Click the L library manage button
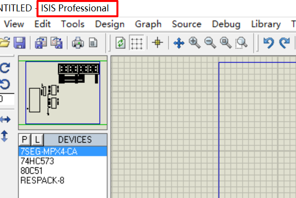 click(x=37, y=140)
